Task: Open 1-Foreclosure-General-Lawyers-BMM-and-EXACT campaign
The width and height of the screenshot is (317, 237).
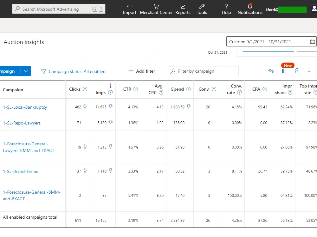Action: click(29, 147)
